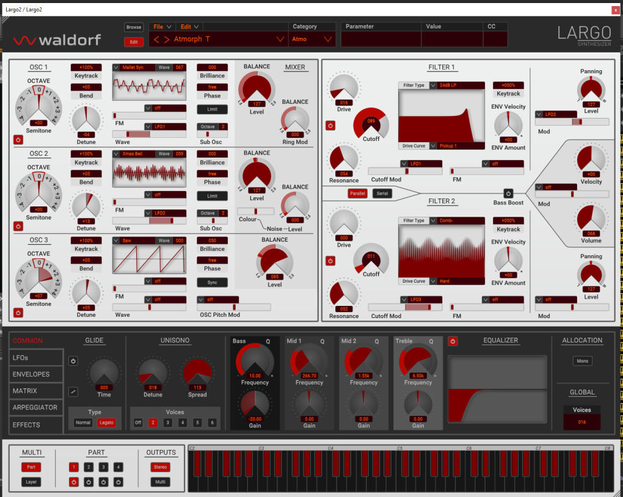The width and height of the screenshot is (623, 497).
Task: Switch to the LFOs tab
Action: point(36,358)
